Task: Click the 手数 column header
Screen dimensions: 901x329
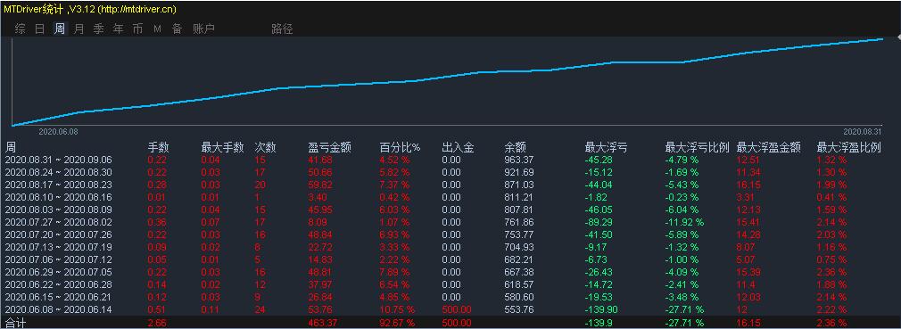Action: point(158,148)
